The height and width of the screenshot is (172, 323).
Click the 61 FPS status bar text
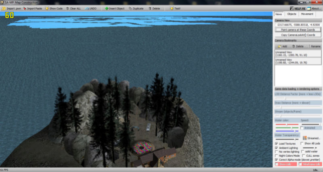(4, 170)
